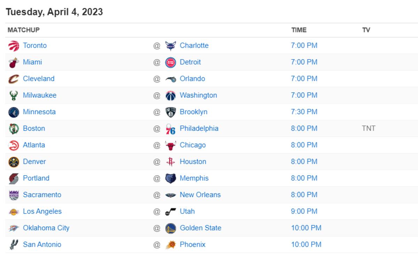Click the Milwaukee Bucks logo icon
This screenshot has height=254, width=418.
[14, 95]
